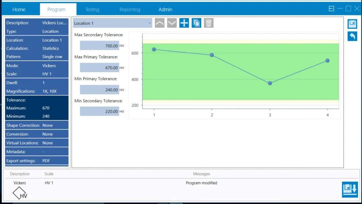Click the Messages column header
Screen dimensions: 362x204
point(201,174)
